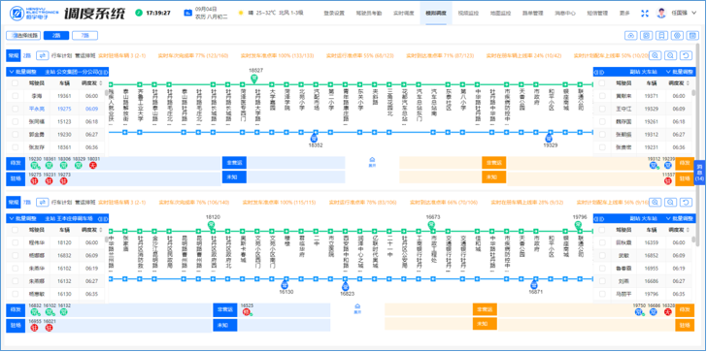Sort 调度发 column in 7路 sub table
The image size is (707, 352).
pyautogui.click(x=687, y=230)
